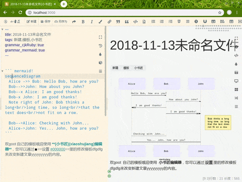Go back in browser history
This screenshot has height=182, width=242.
pos(5,13)
